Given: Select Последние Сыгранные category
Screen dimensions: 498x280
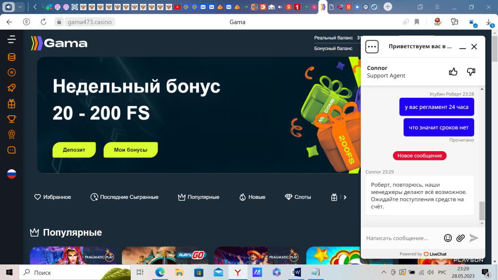Looking at the screenshot, I should pyautogui.click(x=124, y=197).
